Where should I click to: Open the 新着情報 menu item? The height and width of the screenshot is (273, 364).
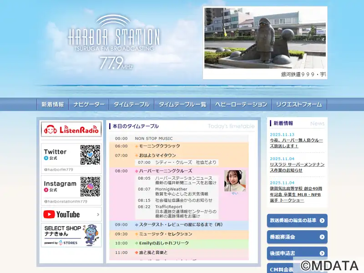[x=53, y=105]
